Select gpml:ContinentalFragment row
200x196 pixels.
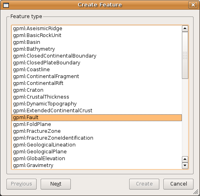97,76
